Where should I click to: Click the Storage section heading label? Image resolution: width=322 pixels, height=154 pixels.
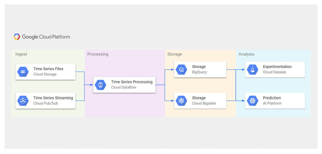click(175, 54)
